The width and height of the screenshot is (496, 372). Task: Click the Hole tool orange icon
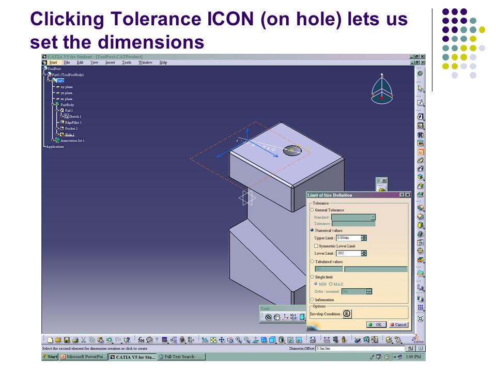(x=421, y=152)
